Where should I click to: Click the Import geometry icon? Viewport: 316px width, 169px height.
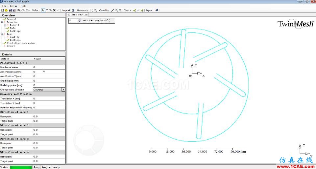(x=73, y=10)
